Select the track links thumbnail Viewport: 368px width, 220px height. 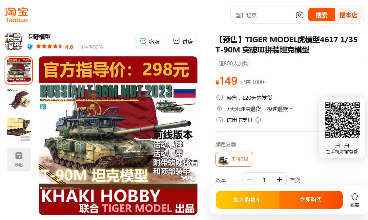[x=19, y=100]
